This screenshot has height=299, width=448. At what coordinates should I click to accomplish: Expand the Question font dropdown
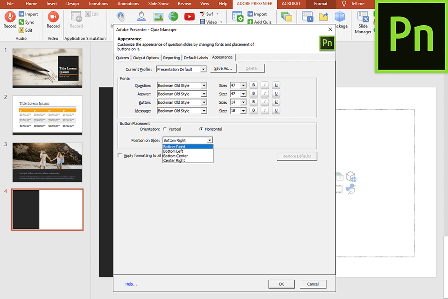point(204,85)
